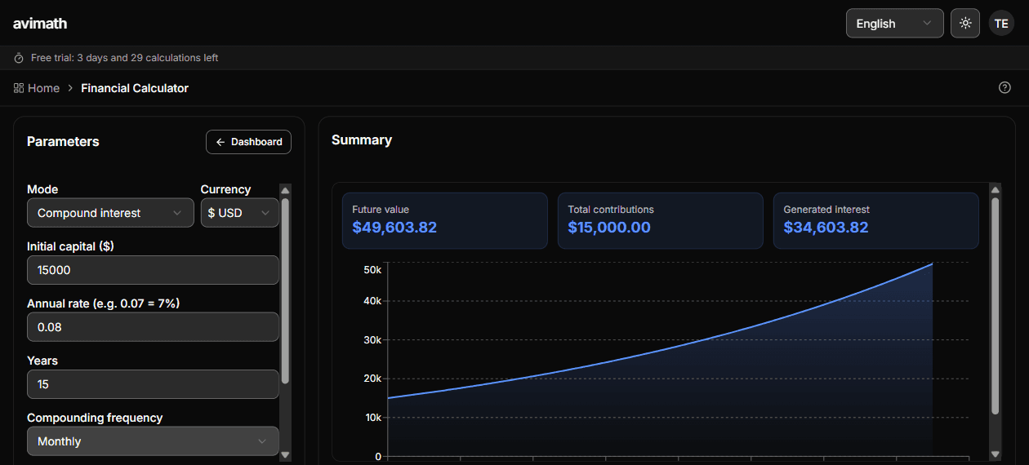The image size is (1029, 465).
Task: Click the Summary panel scrollbar thumb
Action: (995, 306)
